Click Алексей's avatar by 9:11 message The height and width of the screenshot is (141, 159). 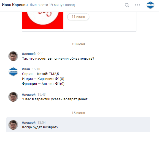pos(13,56)
